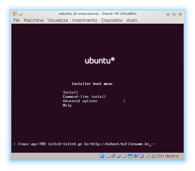The width and height of the screenshot is (195, 171).
Task: Open the Aiuto menu
Action: click(x=132, y=20)
